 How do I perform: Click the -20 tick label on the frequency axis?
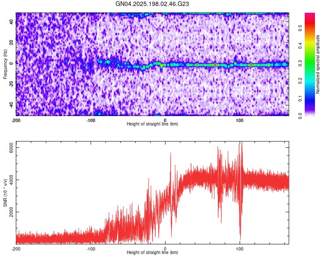click(x=11, y=85)
